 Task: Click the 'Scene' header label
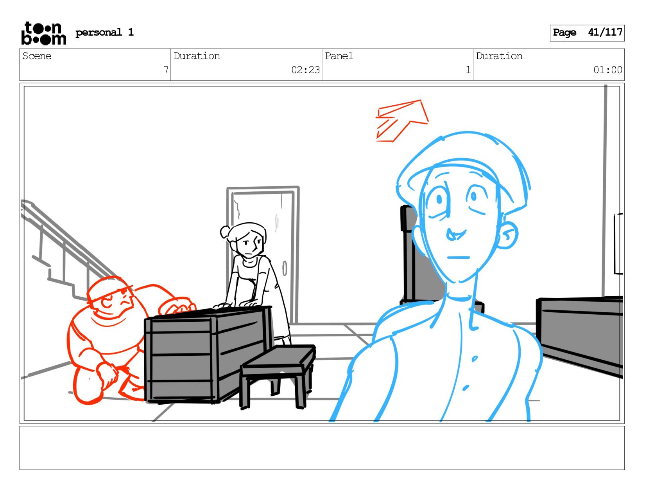pos(37,56)
